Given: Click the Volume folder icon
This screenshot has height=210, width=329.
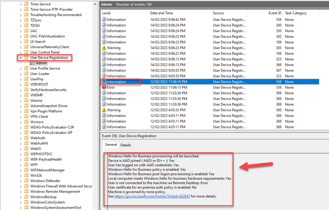Looking at the screenshot, I should [x=26, y=100].
